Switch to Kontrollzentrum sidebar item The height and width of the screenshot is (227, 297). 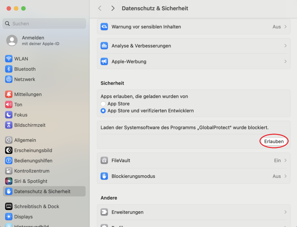coord(32,171)
